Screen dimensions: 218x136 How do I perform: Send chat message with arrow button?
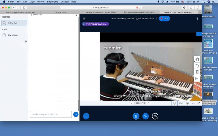76,114
